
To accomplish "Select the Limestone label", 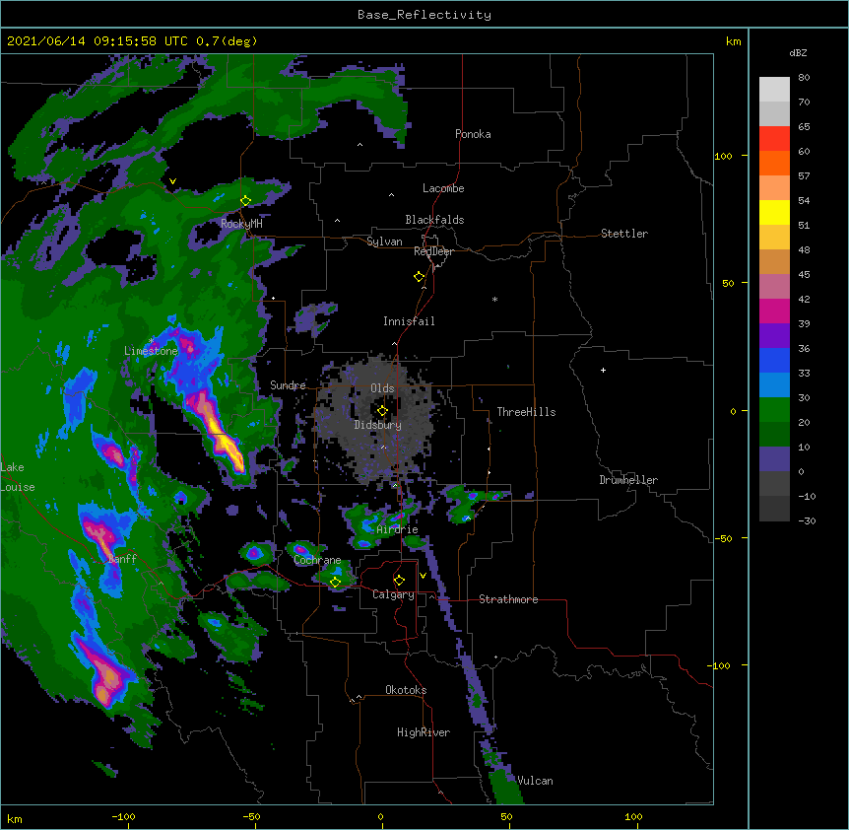I will pos(151,351).
